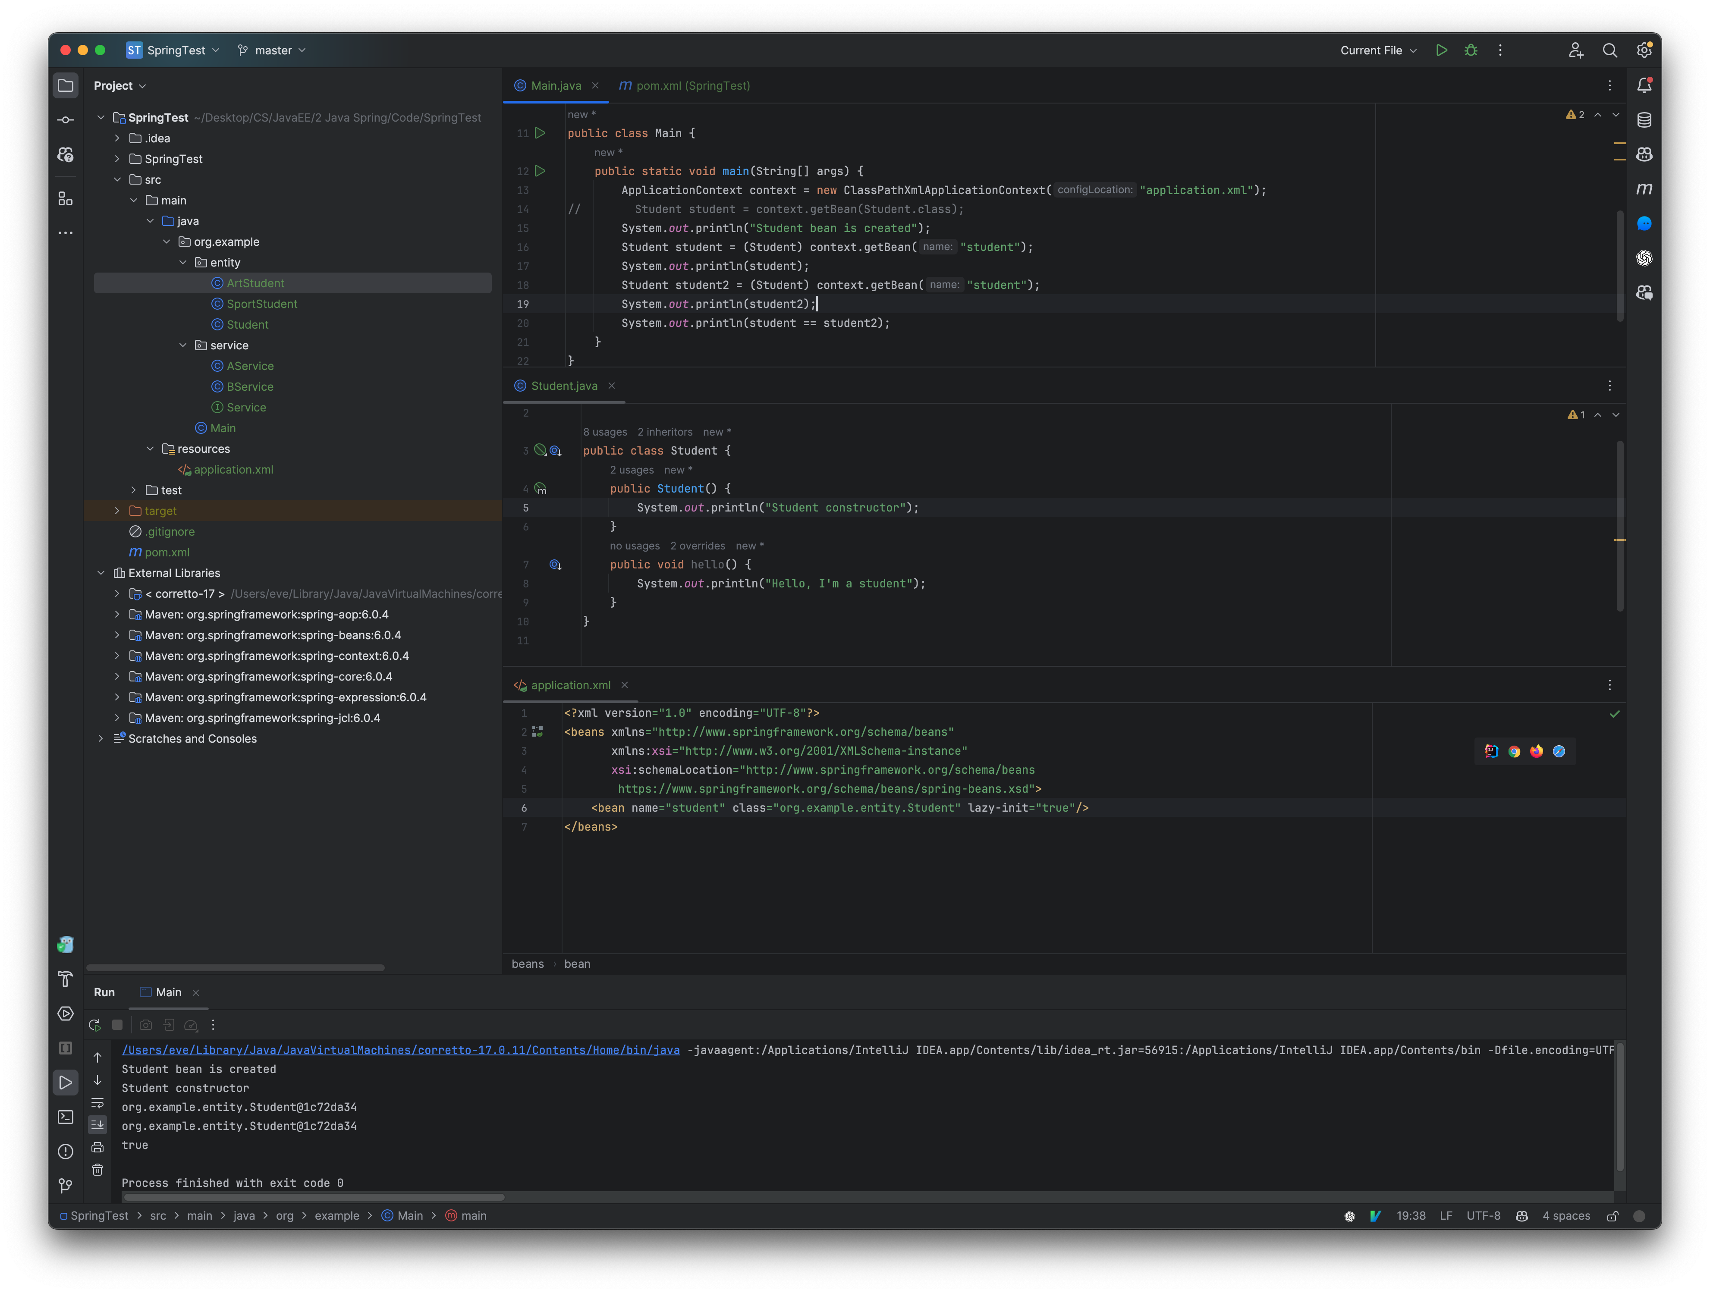The image size is (1710, 1293).
Task: Open notifications via the bell icon
Action: (x=1644, y=85)
